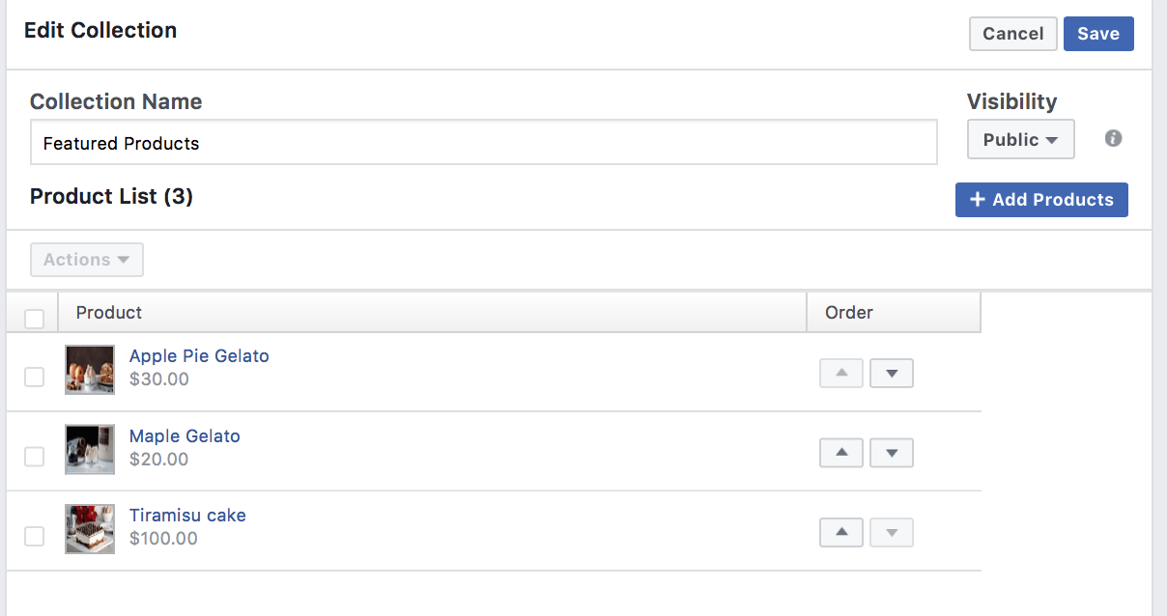Move Tiramisu cake up in order
1167x616 pixels.
coord(841,533)
